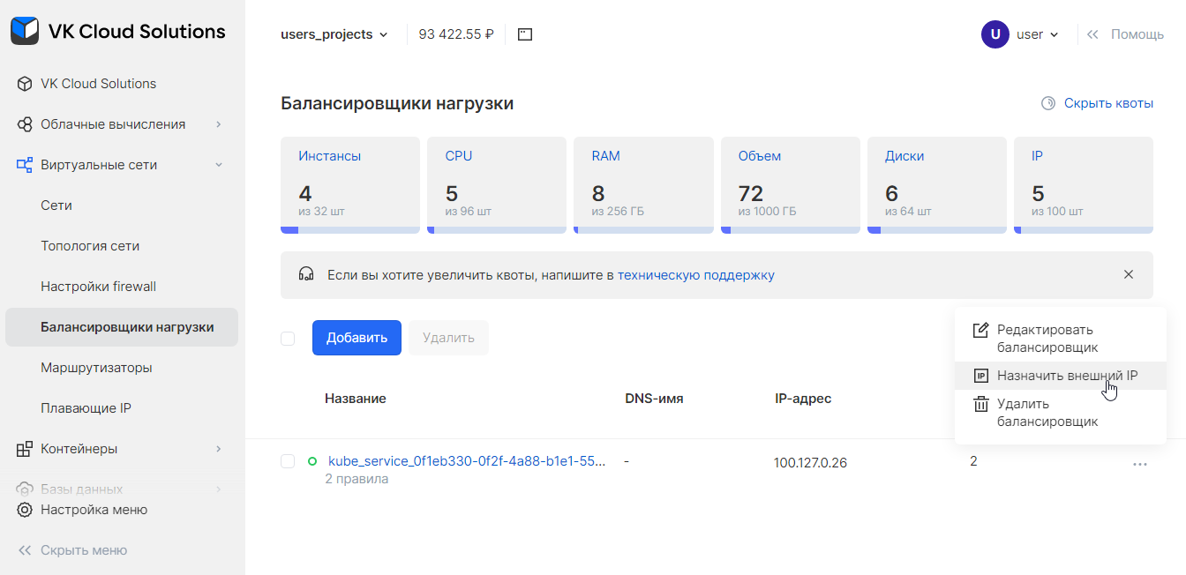Viewport: 1186px width, 575px height.
Task: Click the VK Cloud Solutions cube logo
Action: pyautogui.click(x=25, y=32)
